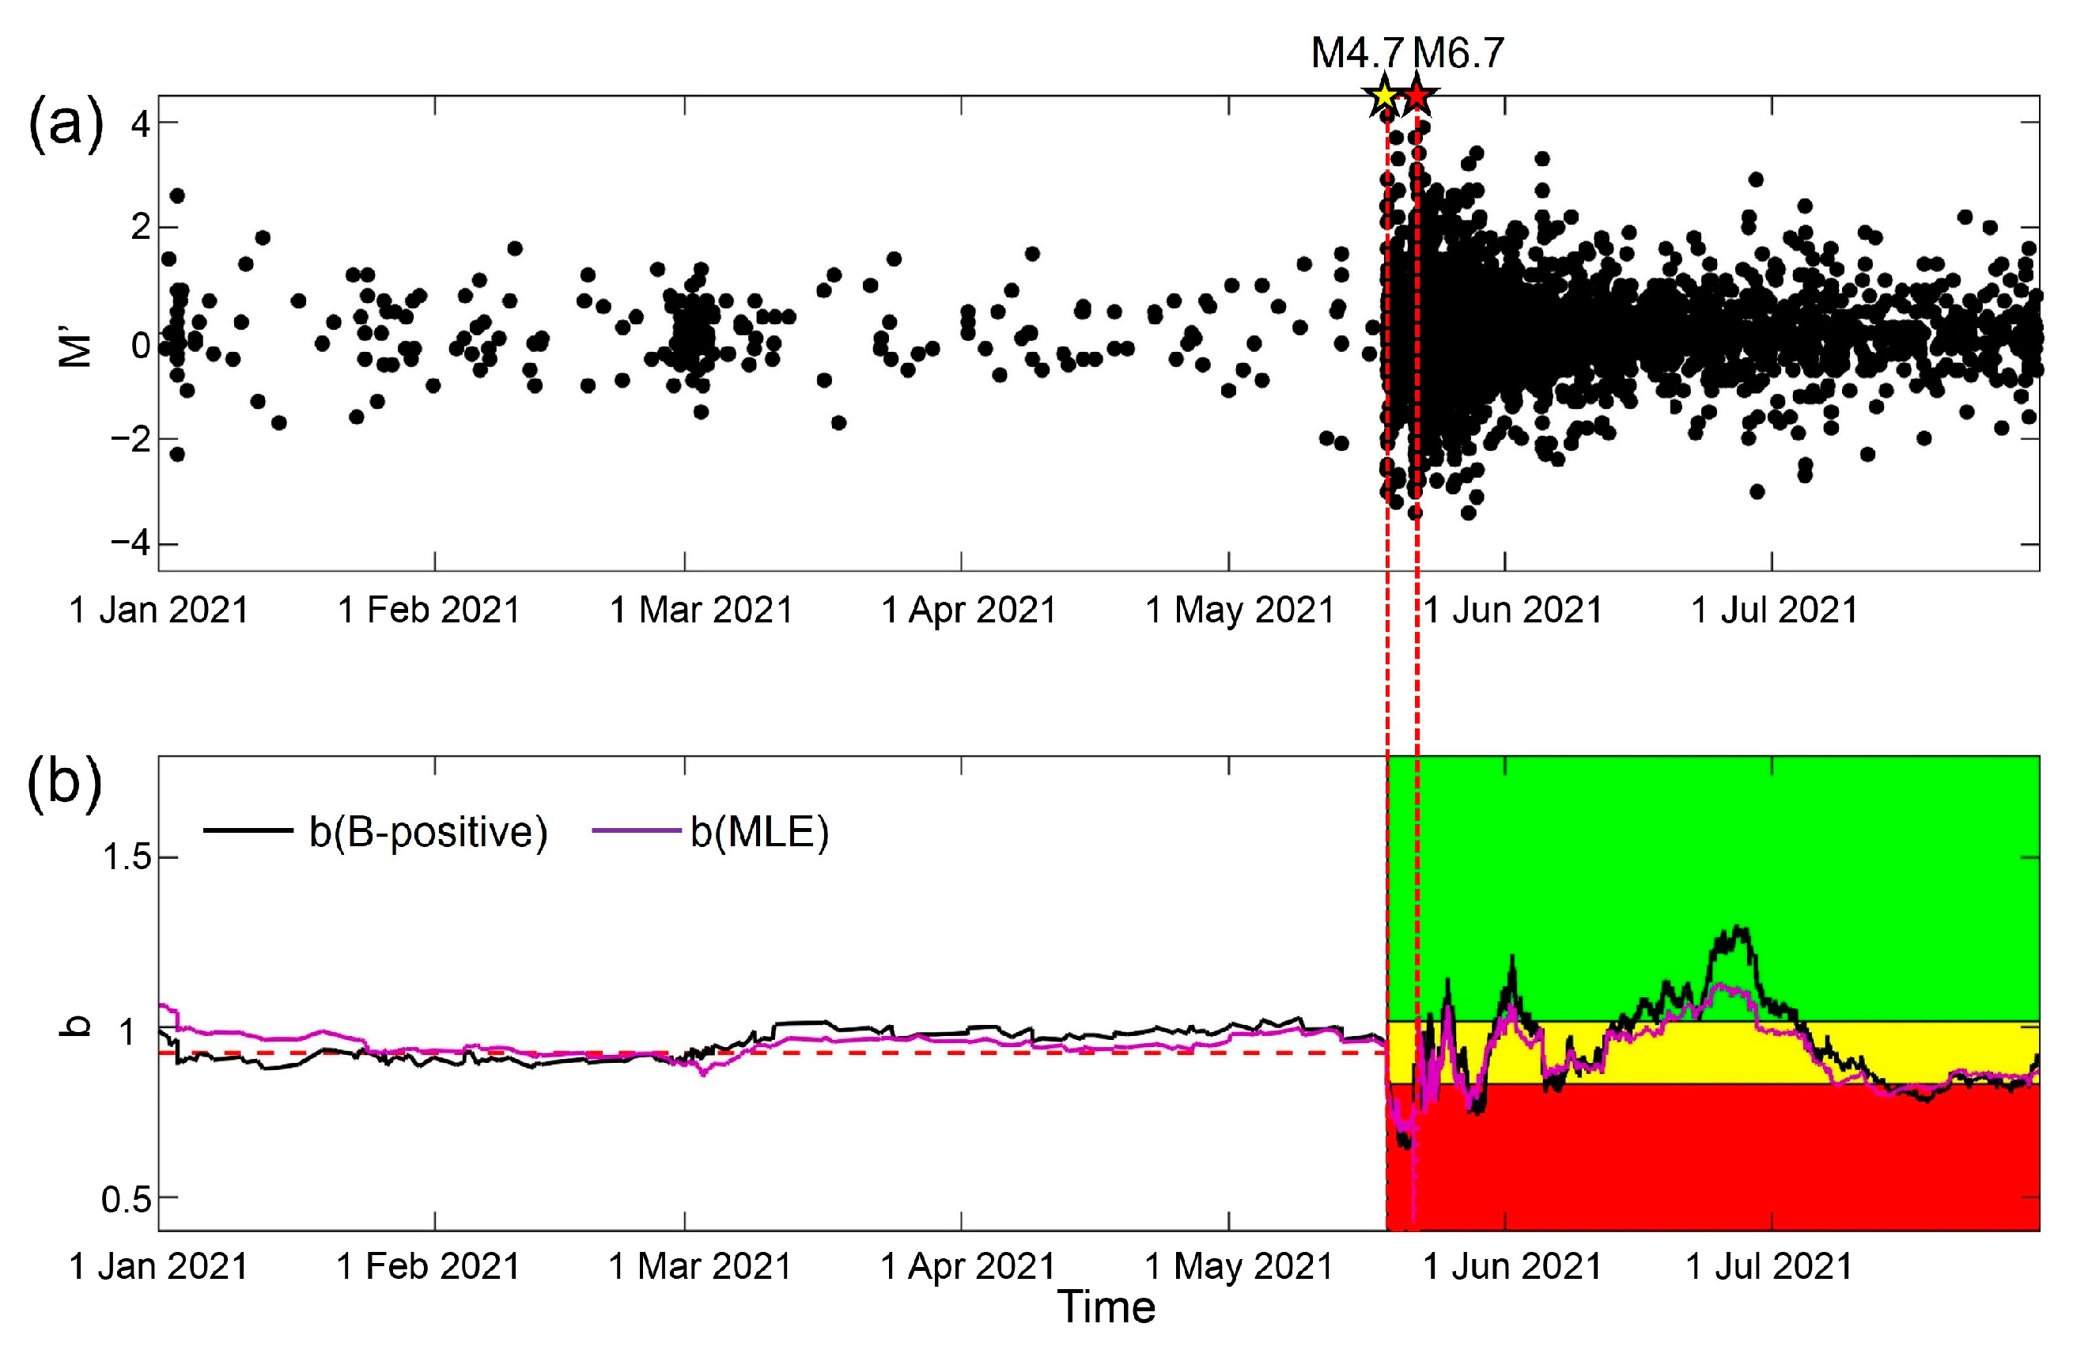2088x1350 pixels.
Task: Click 1 Feb 2021 tick label in panel b
Action: point(428,1267)
